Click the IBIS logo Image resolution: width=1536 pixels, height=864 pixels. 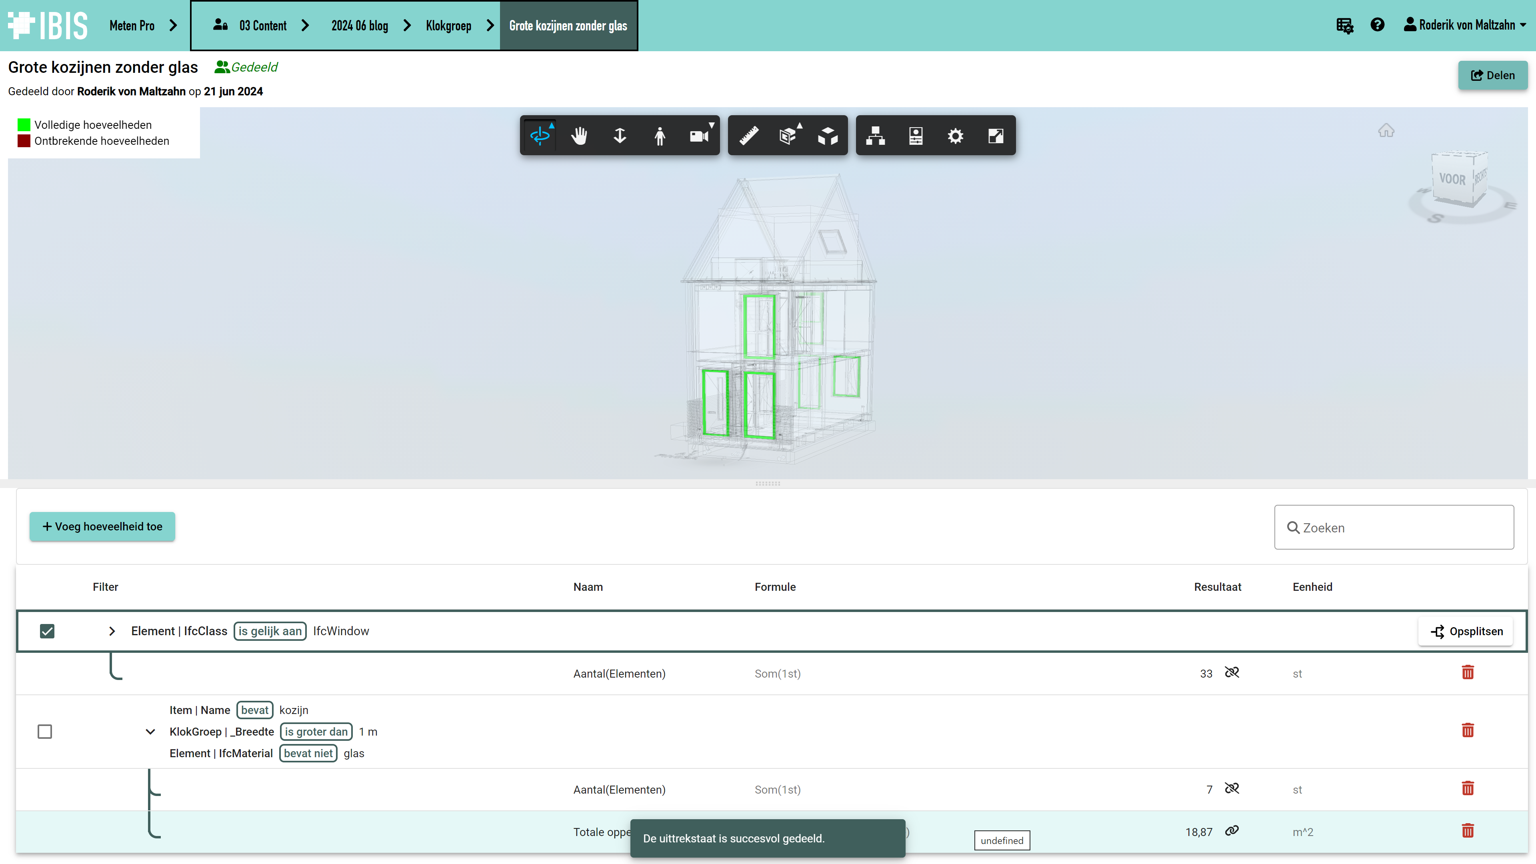tap(48, 25)
